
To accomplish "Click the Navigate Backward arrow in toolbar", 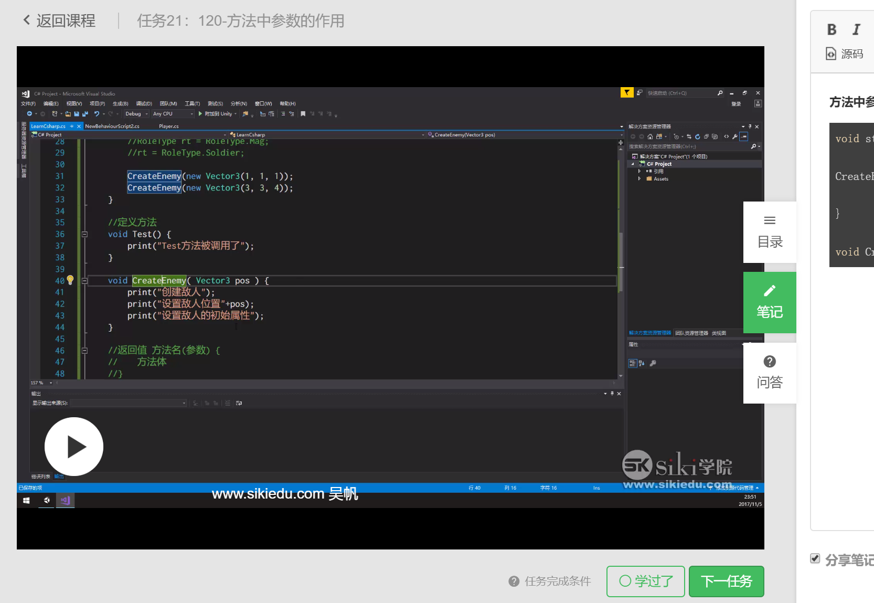I will coord(29,114).
